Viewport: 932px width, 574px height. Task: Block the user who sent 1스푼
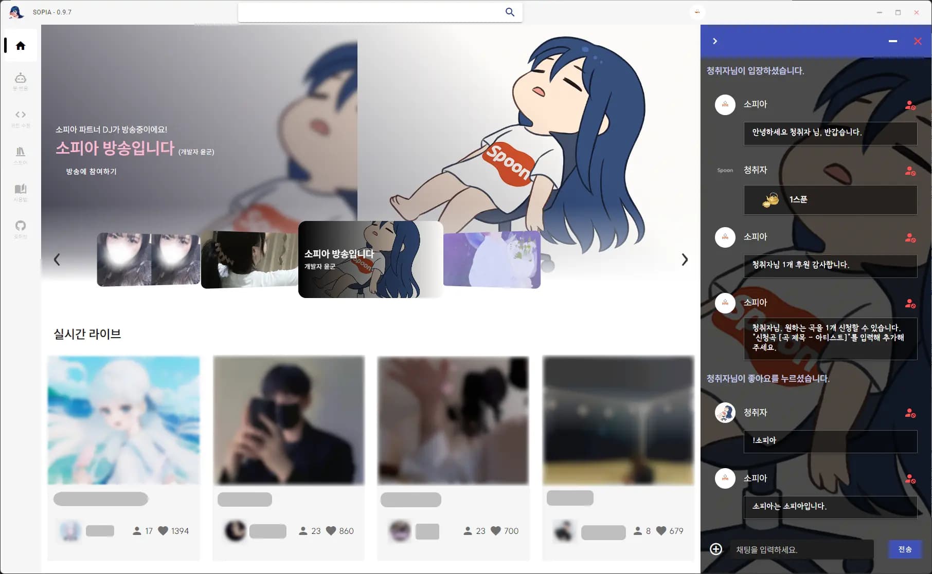910,171
